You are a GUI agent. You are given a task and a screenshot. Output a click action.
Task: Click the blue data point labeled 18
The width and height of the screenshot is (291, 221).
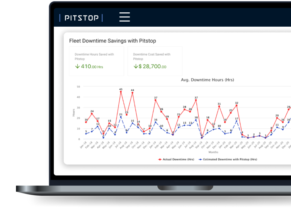[196, 120]
